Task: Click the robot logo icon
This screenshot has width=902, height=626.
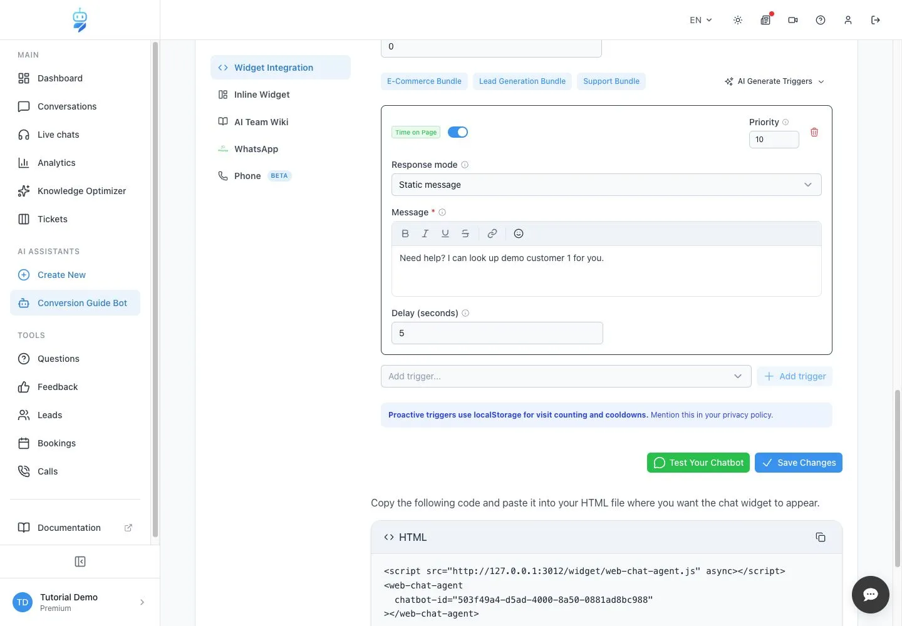Action: [80, 20]
